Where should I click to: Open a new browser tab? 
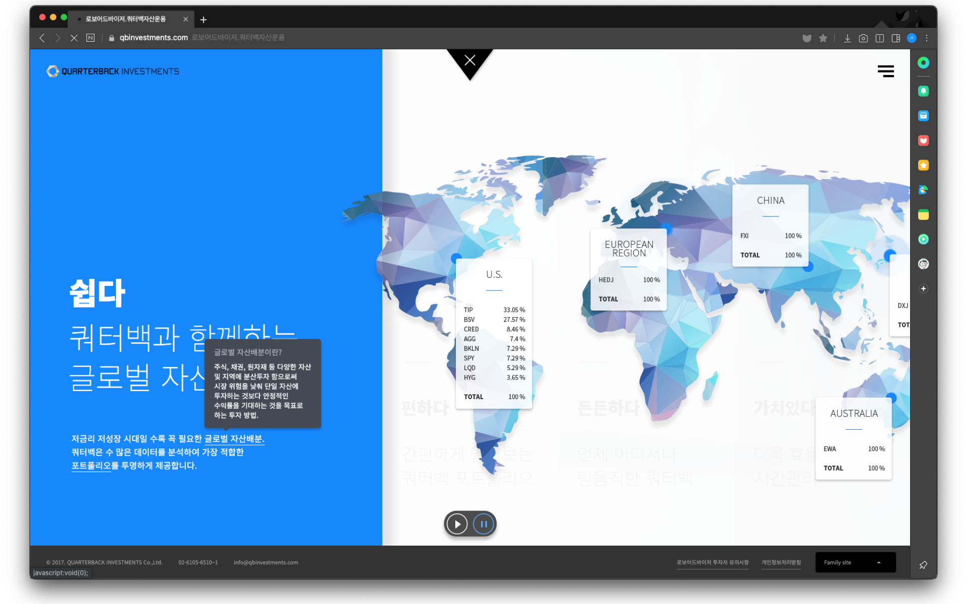pos(203,20)
